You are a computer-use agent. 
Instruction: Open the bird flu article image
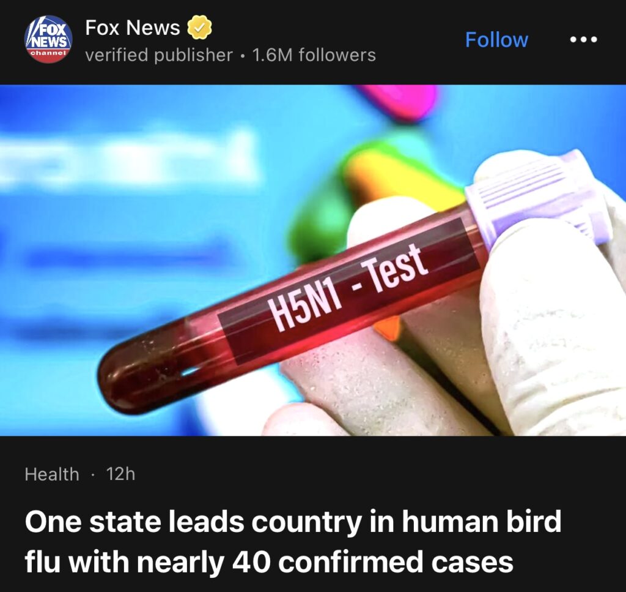[313, 260]
